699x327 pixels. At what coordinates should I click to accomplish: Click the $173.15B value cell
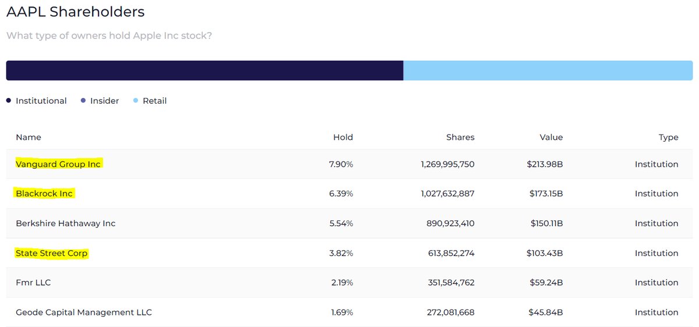point(545,194)
